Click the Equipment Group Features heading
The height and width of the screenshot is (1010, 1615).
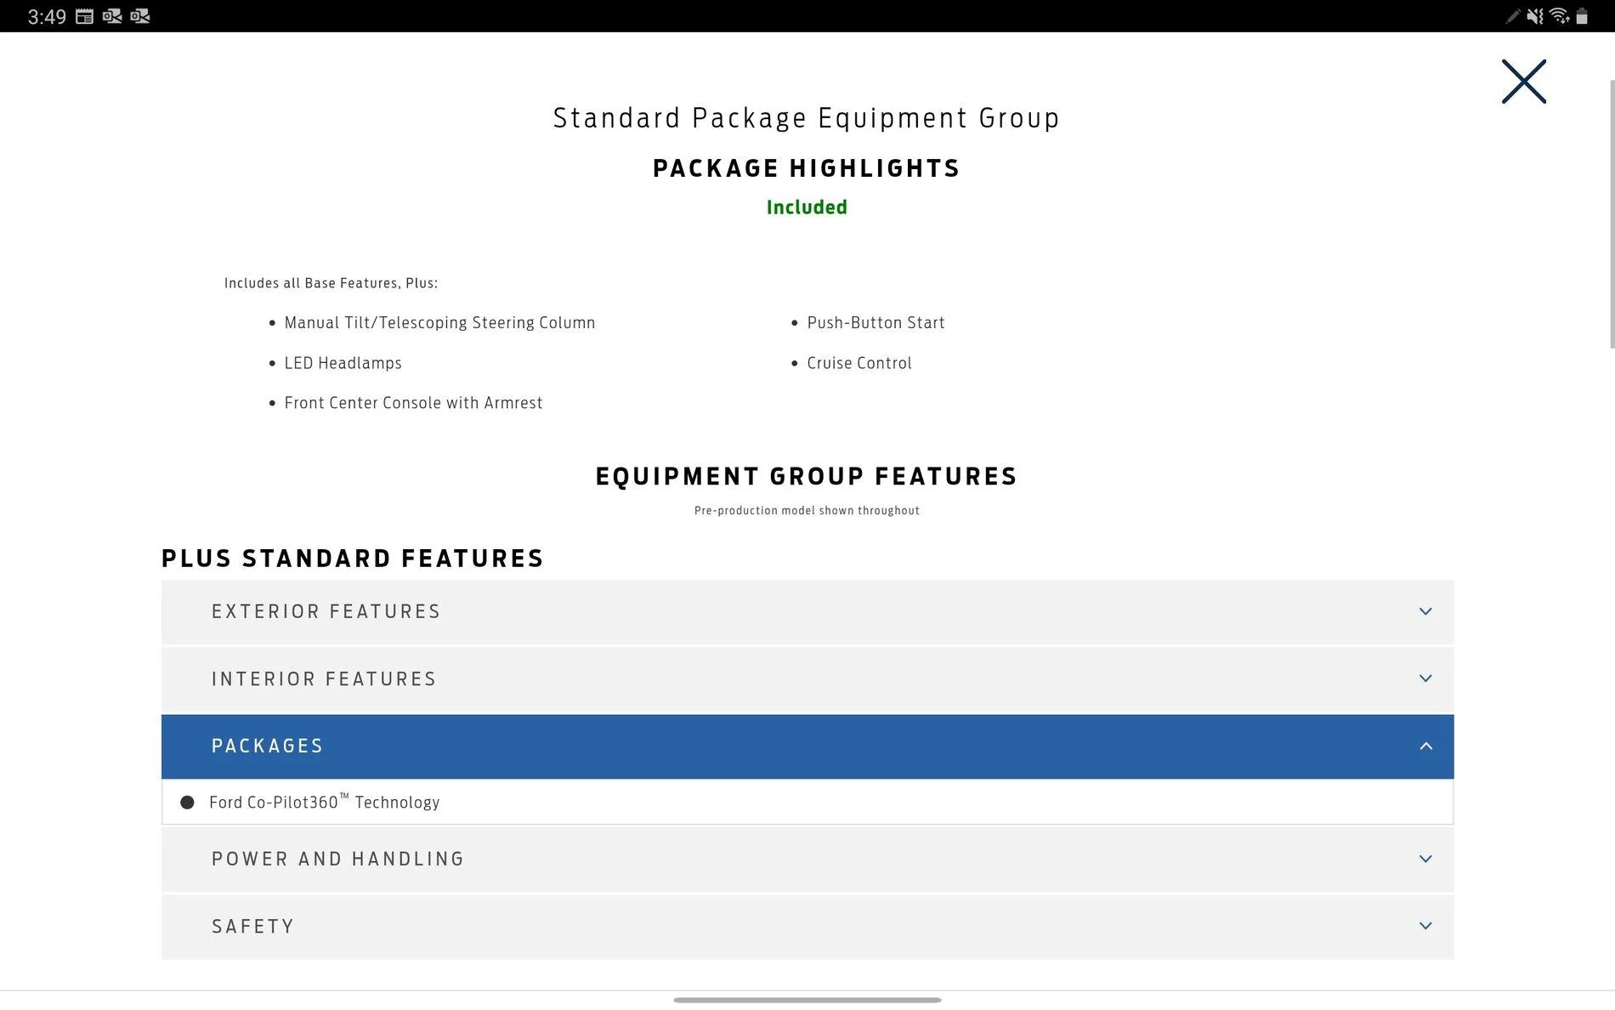(x=807, y=476)
